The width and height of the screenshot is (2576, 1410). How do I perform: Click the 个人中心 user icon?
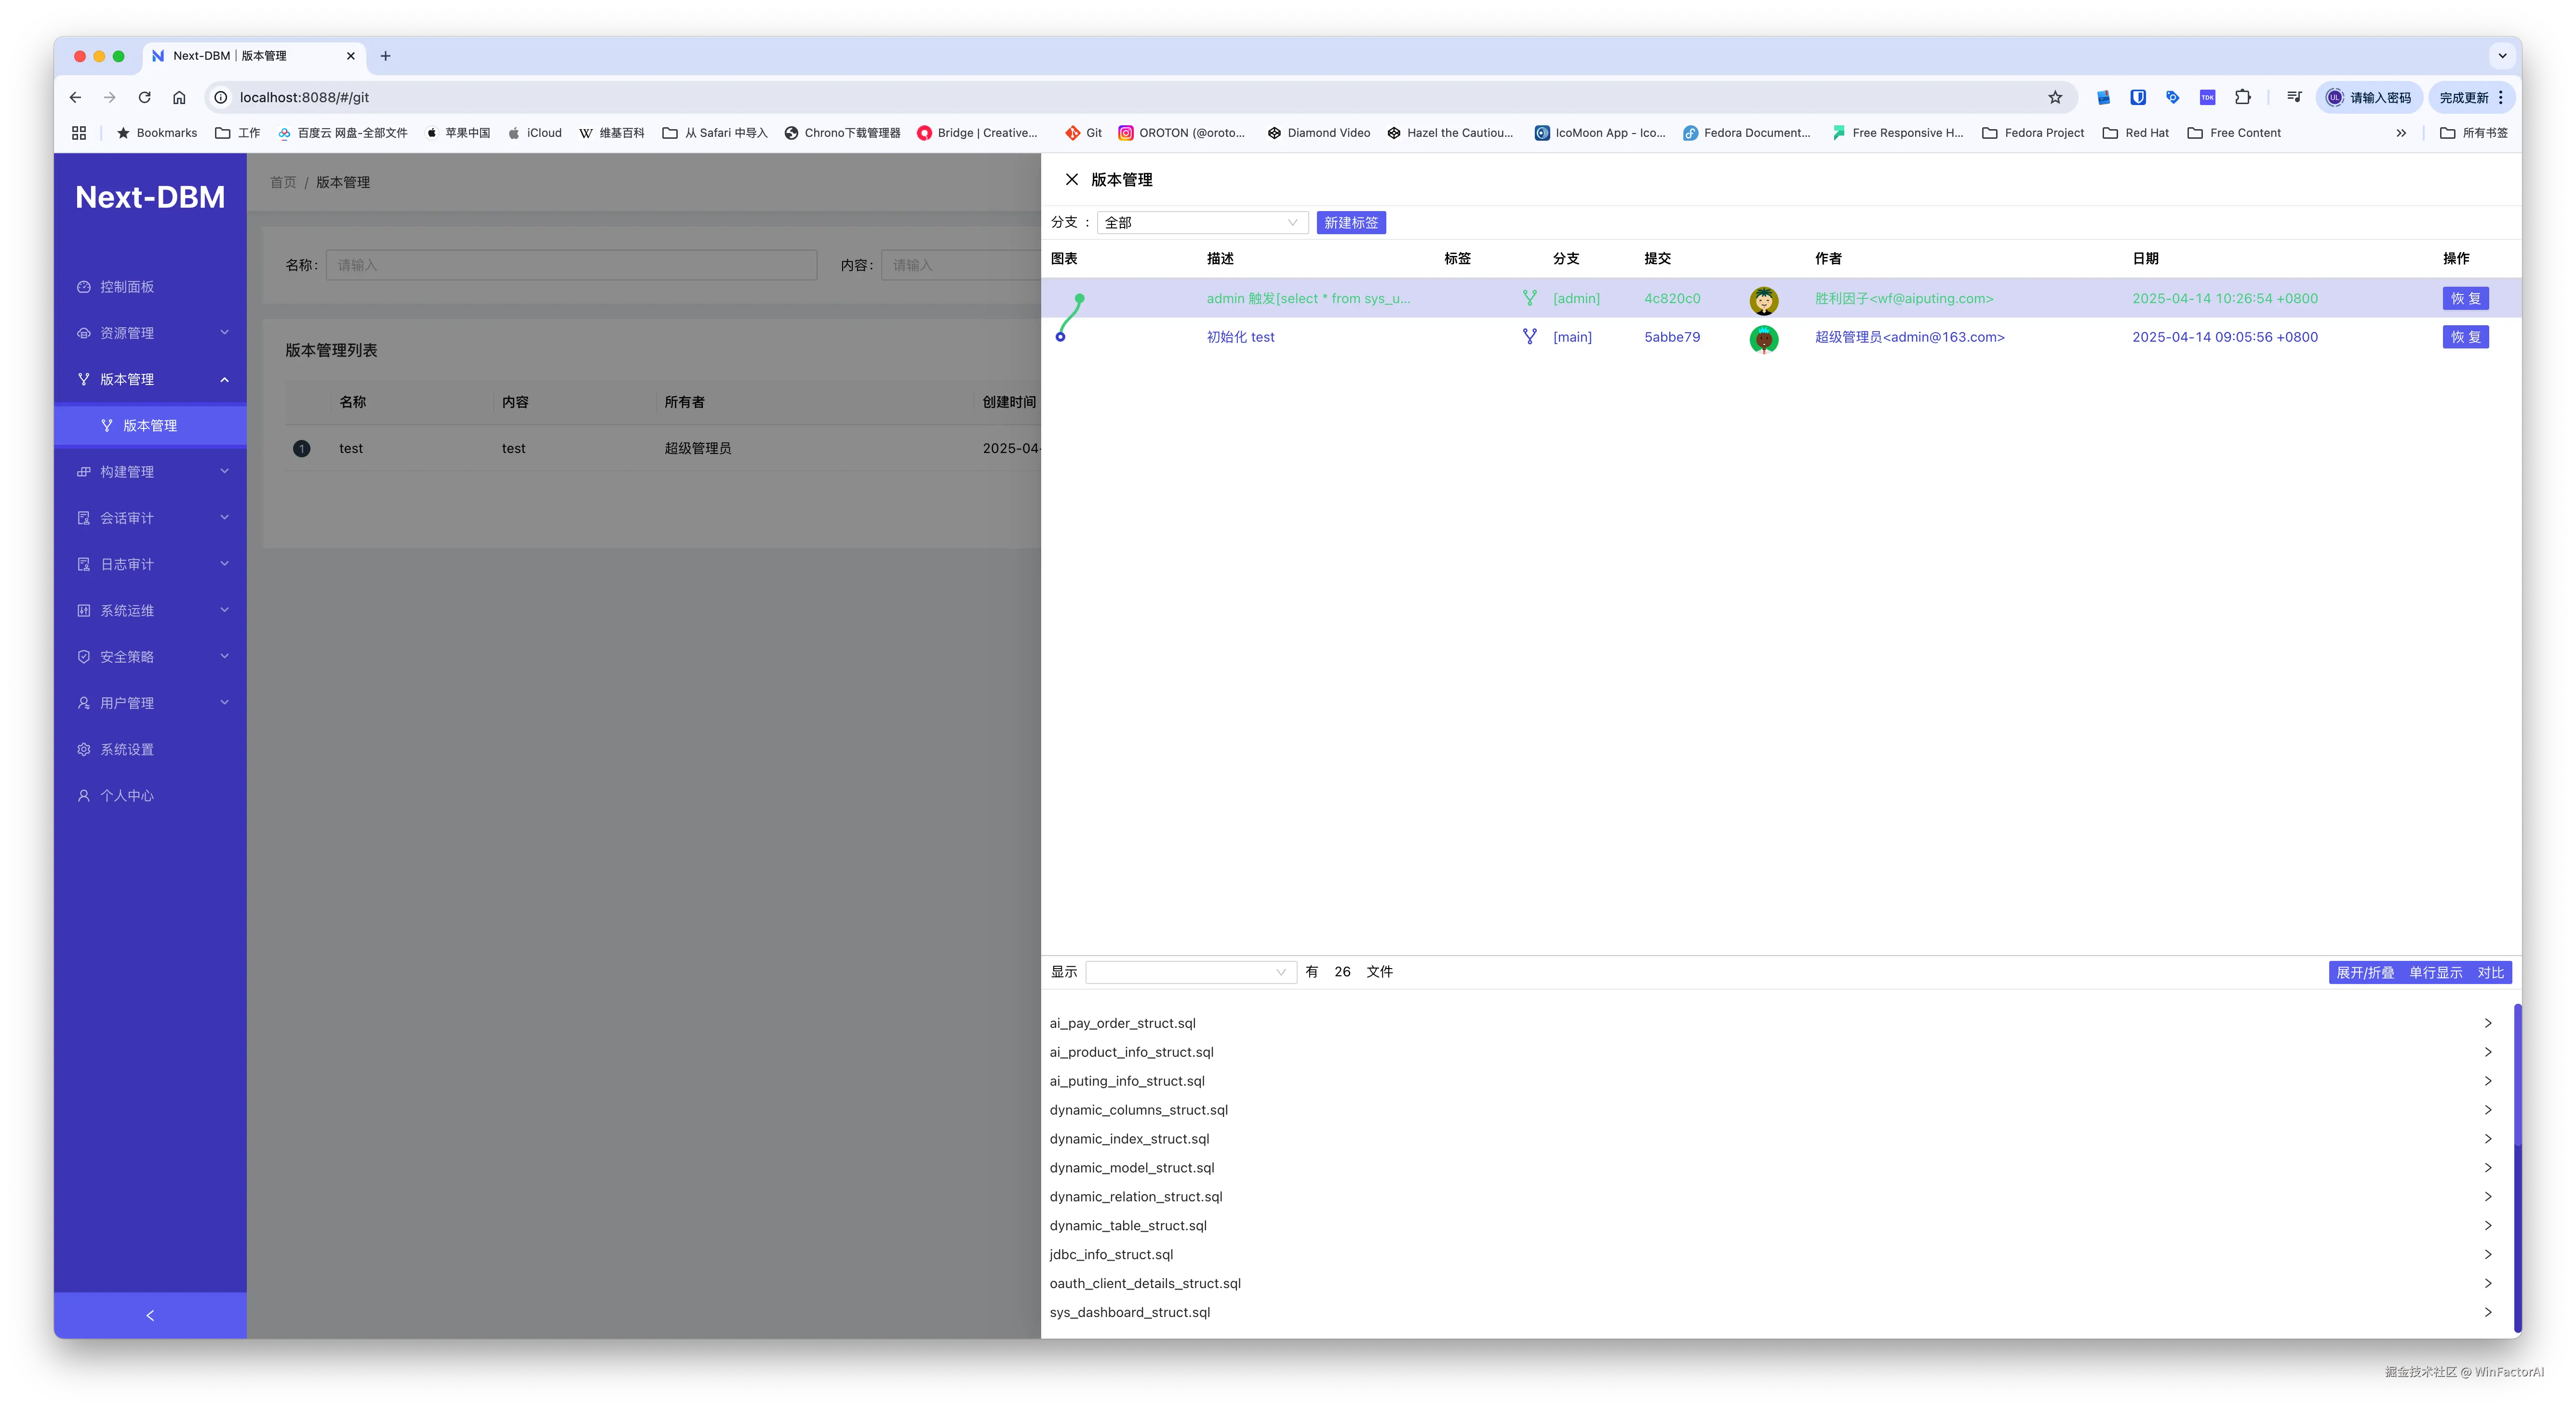point(84,796)
